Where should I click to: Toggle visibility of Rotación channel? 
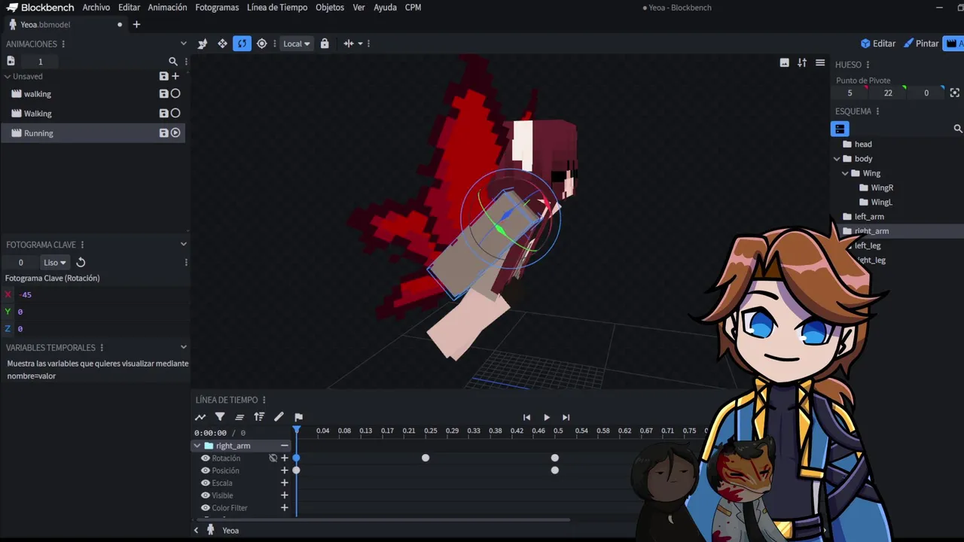tap(205, 458)
